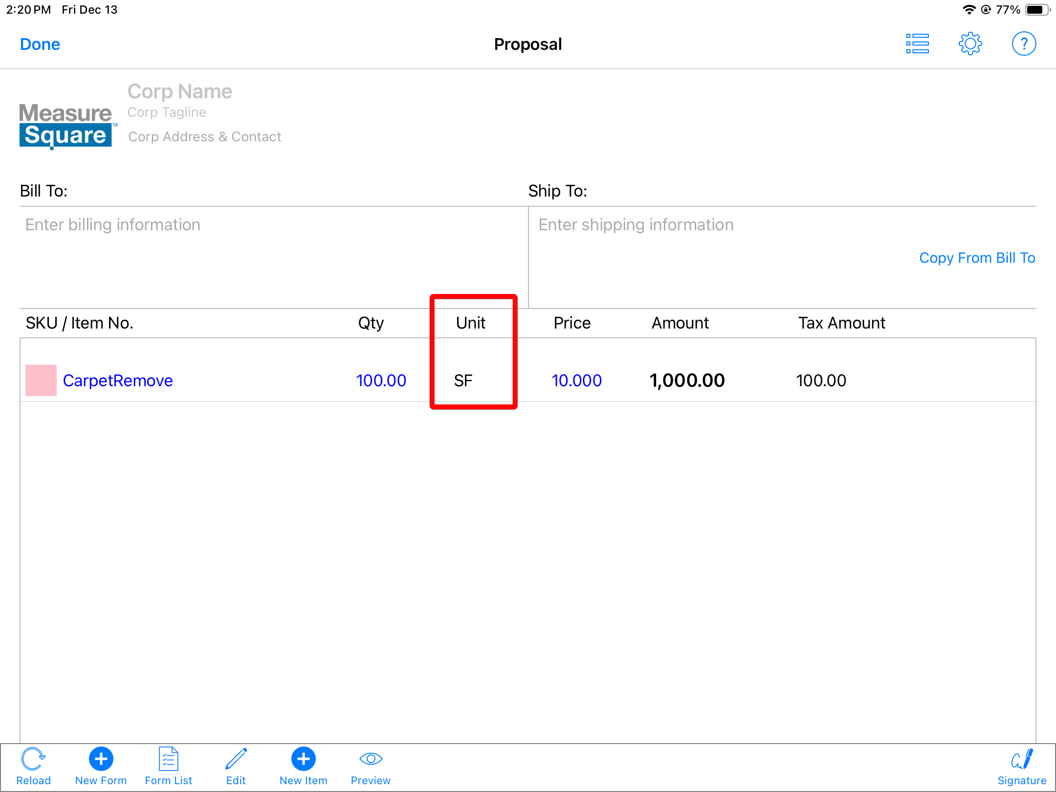Viewport: 1056px width, 792px height.
Task: Tap Done to exit proposal
Action: tap(40, 44)
